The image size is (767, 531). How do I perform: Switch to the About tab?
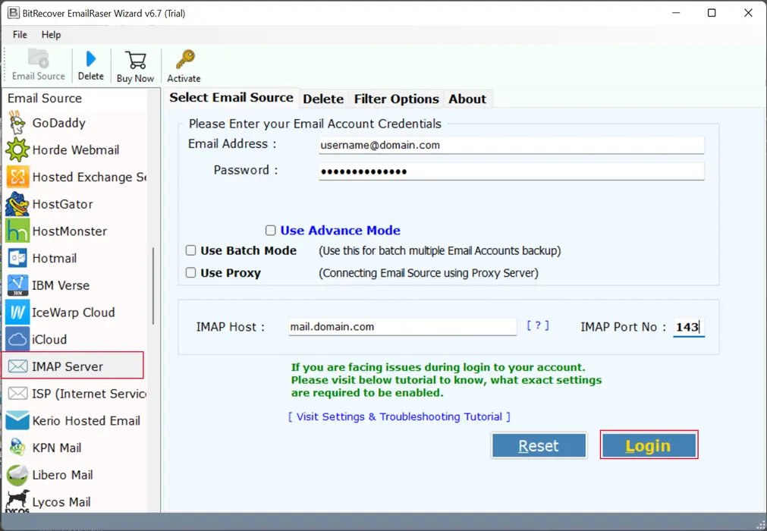pos(467,99)
